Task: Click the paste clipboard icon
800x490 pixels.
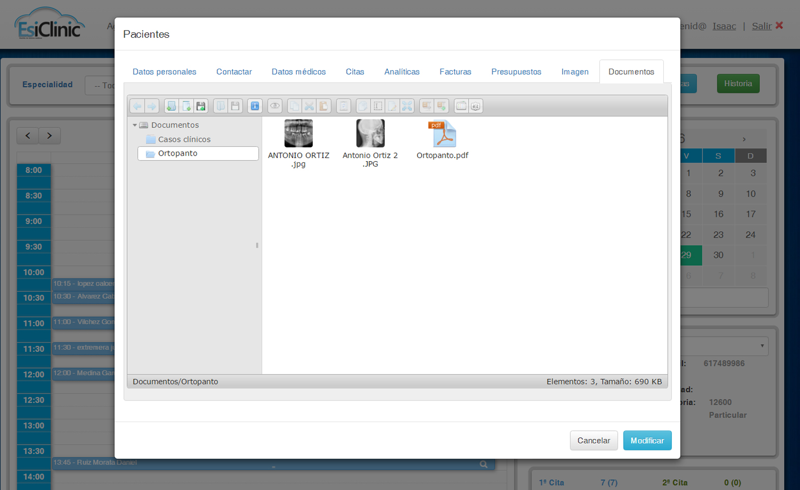Action: (323, 106)
